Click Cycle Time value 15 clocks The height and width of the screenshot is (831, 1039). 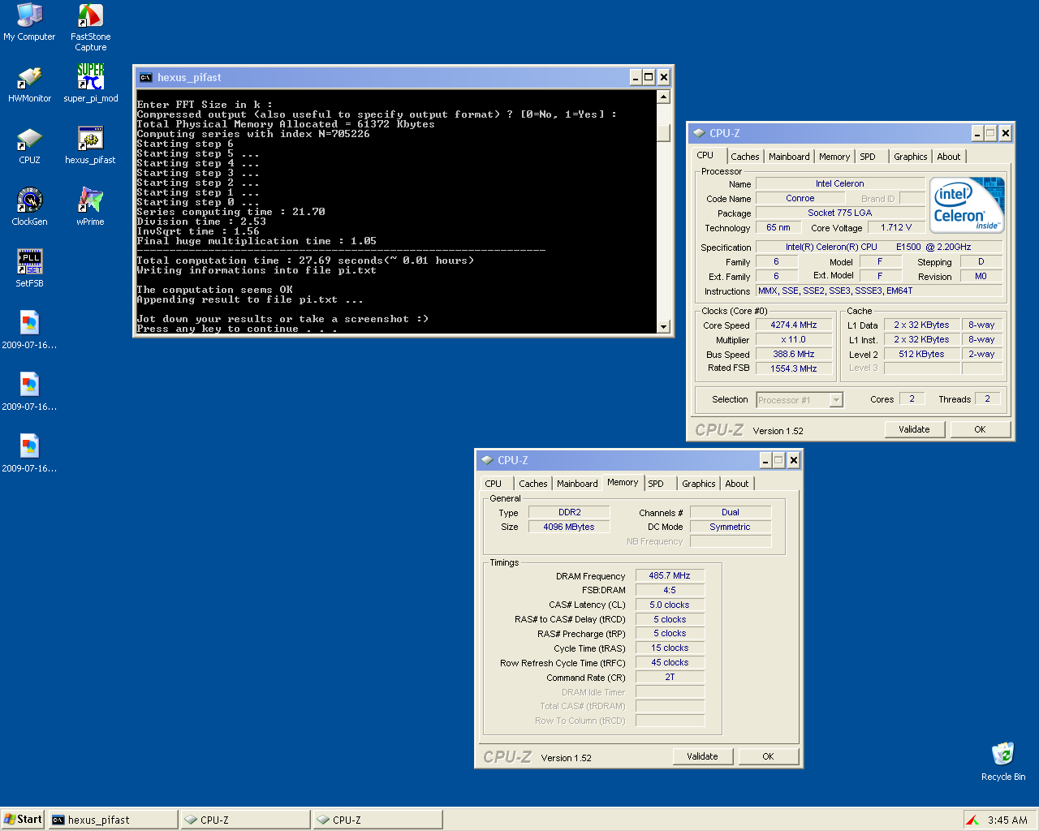pyautogui.click(x=670, y=648)
